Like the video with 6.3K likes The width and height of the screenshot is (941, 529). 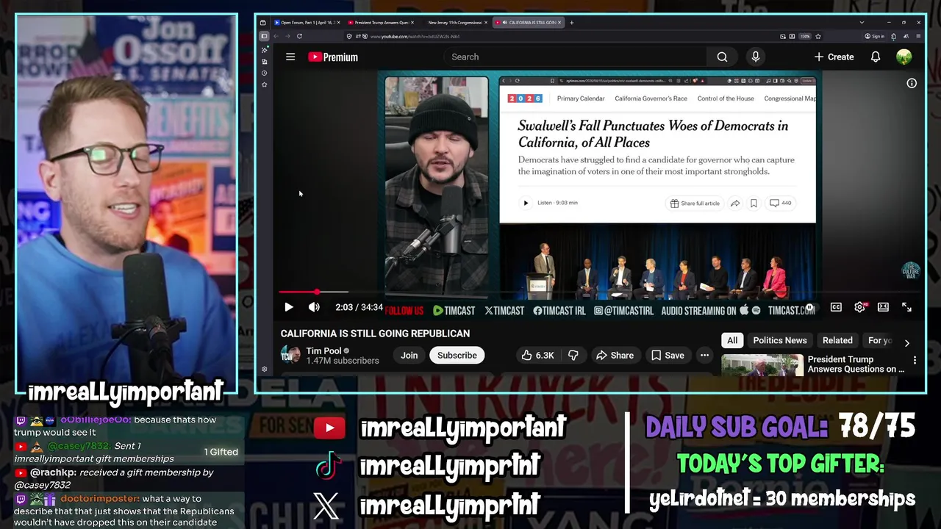(537, 355)
